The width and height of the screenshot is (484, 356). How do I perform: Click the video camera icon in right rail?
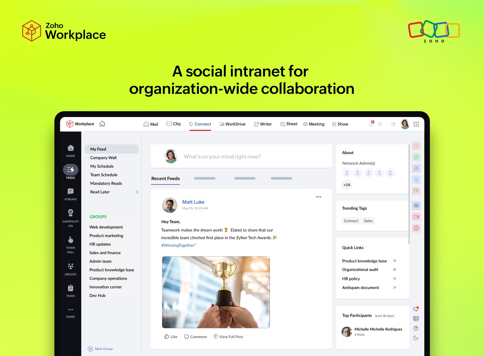(416, 217)
